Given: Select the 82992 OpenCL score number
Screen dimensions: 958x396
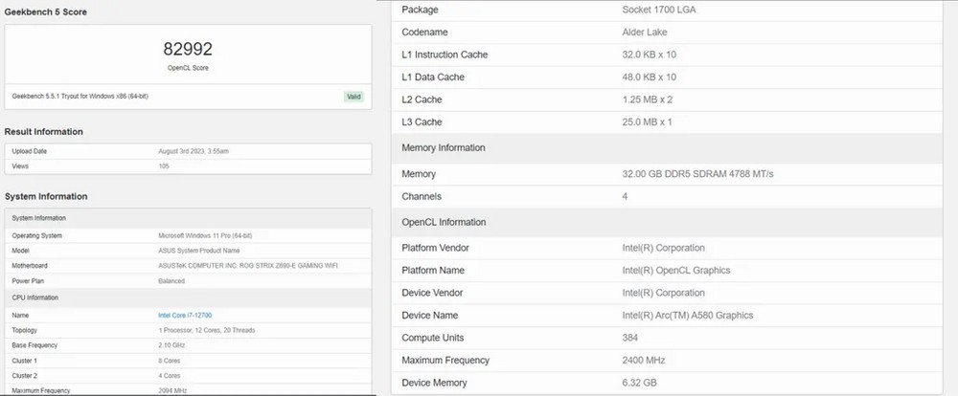Looking at the screenshot, I should pos(188,49).
